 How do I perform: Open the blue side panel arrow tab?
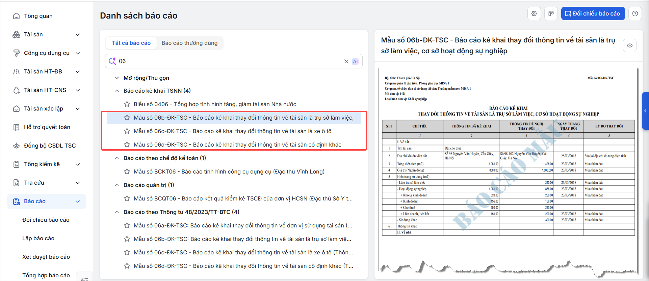pyautogui.click(x=645, y=111)
